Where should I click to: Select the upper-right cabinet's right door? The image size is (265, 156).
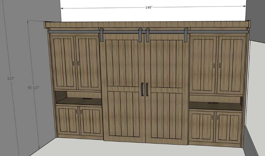click(x=231, y=64)
